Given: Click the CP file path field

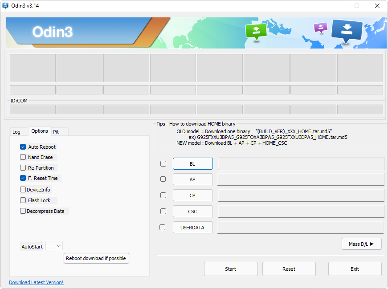Looking at the screenshot, I should pyautogui.click(x=301, y=195).
